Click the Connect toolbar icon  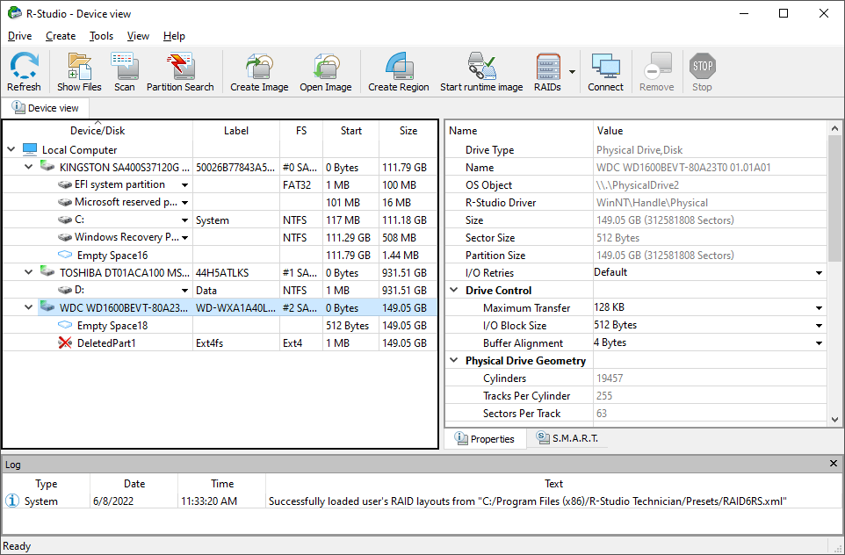(606, 66)
